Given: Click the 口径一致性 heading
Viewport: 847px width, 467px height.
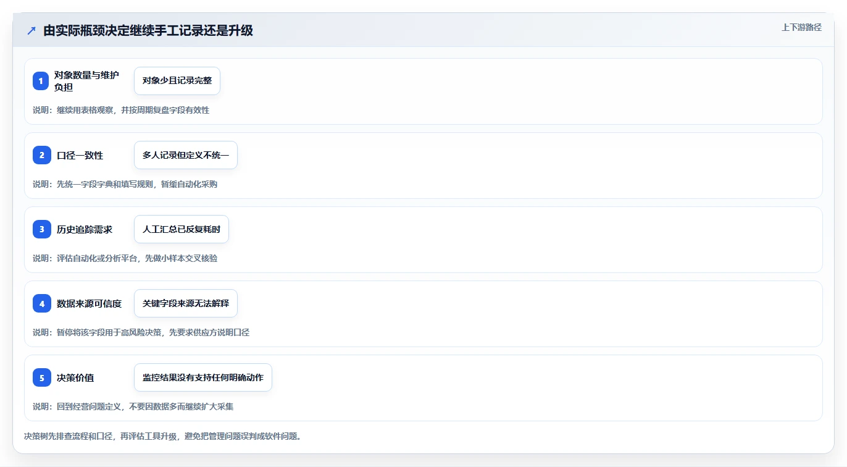Looking at the screenshot, I should coord(80,155).
